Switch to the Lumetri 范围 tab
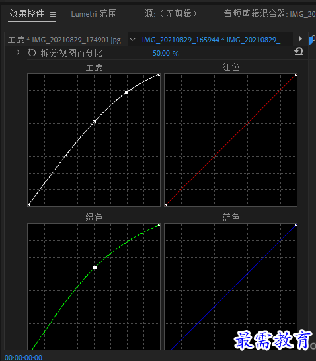The width and height of the screenshot is (316, 361). pos(94,14)
